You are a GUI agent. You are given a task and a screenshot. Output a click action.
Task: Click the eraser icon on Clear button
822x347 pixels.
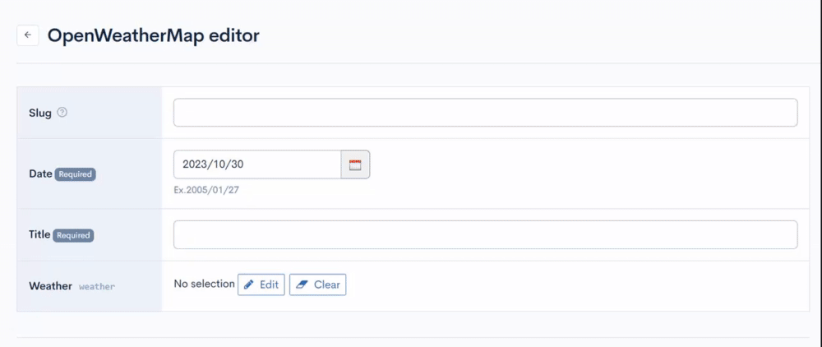[x=301, y=285]
